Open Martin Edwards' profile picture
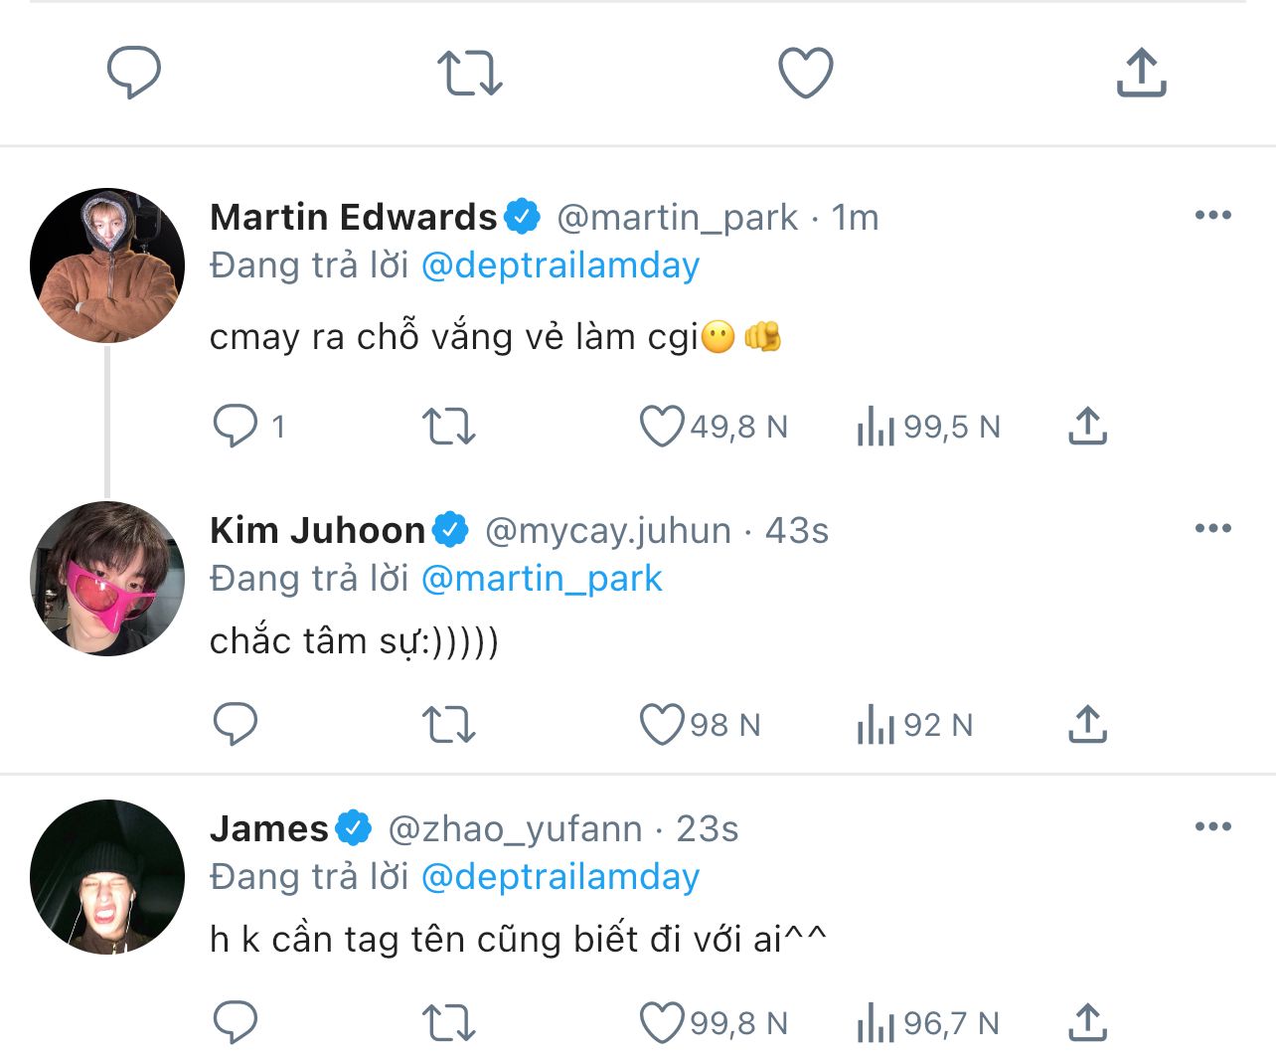This screenshot has width=1276, height=1062. [x=107, y=265]
